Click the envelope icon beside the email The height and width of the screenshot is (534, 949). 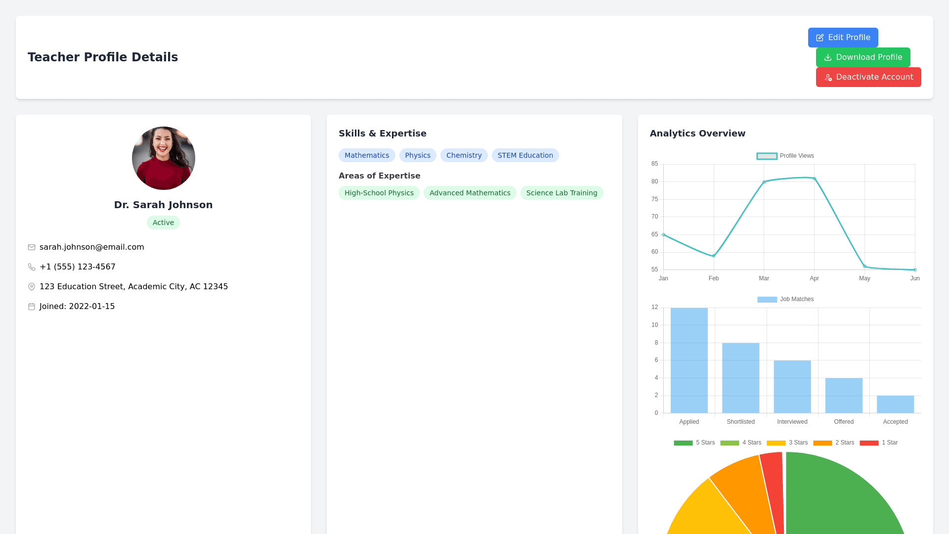(32, 247)
